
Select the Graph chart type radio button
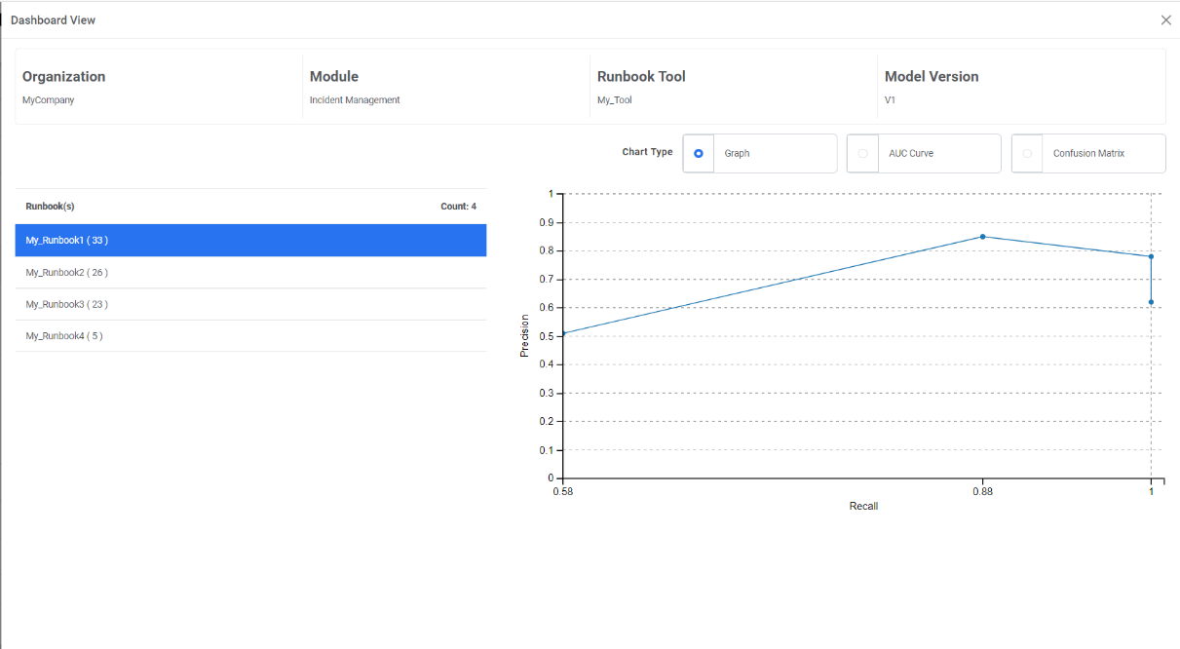(699, 154)
